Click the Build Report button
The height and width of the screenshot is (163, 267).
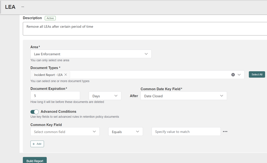tap(35, 160)
